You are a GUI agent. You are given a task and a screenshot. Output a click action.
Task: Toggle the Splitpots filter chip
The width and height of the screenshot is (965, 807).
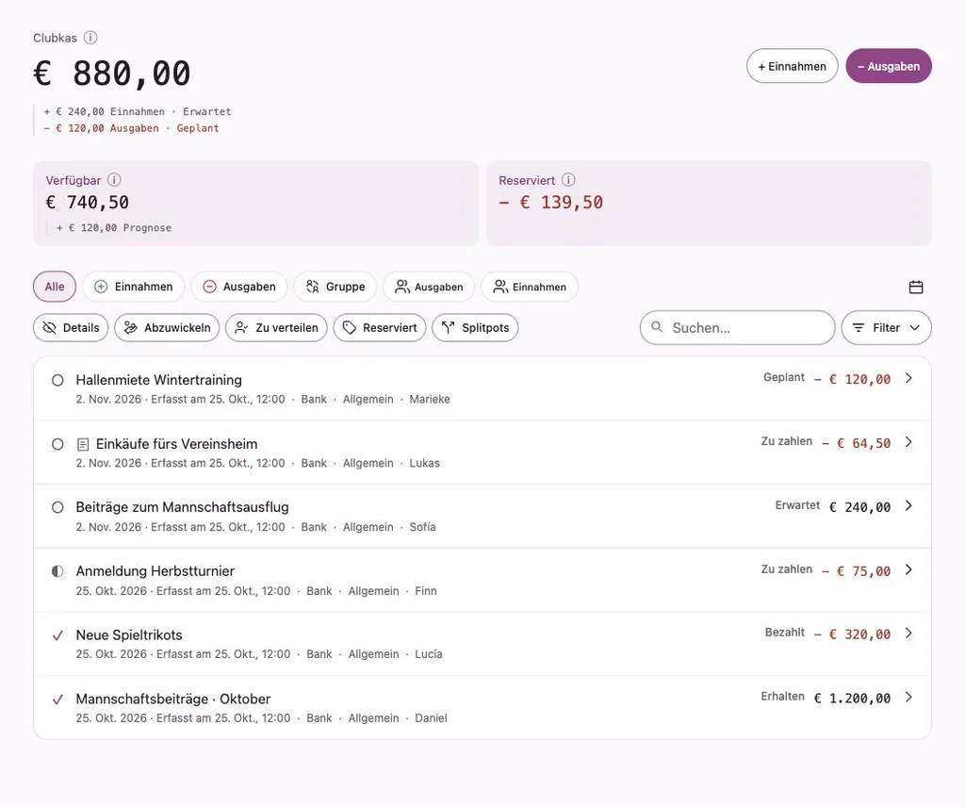[x=475, y=327]
